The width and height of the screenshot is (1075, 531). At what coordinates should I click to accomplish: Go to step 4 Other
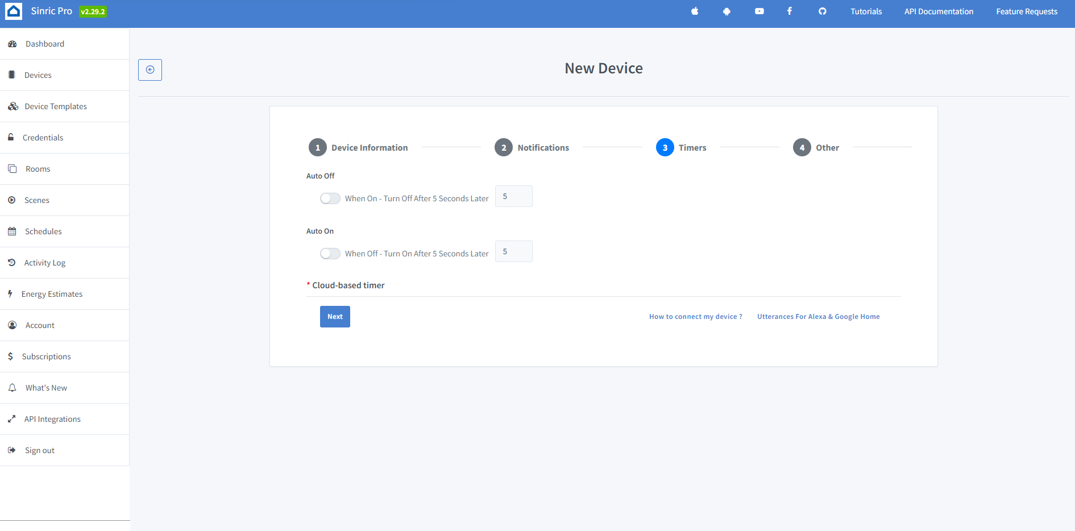click(x=816, y=147)
